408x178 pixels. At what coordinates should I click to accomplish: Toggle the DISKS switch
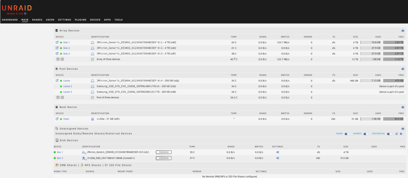click(347, 134)
